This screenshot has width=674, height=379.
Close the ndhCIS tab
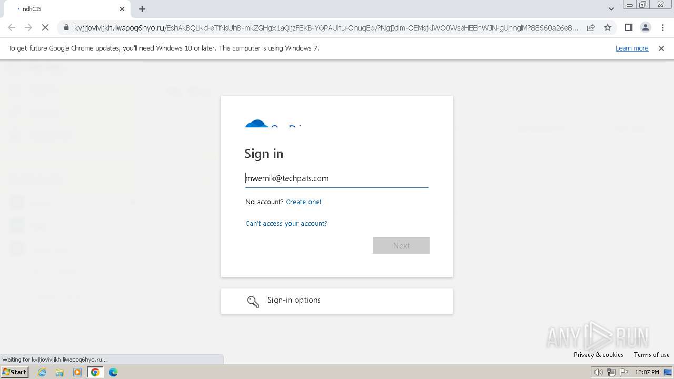(122, 9)
